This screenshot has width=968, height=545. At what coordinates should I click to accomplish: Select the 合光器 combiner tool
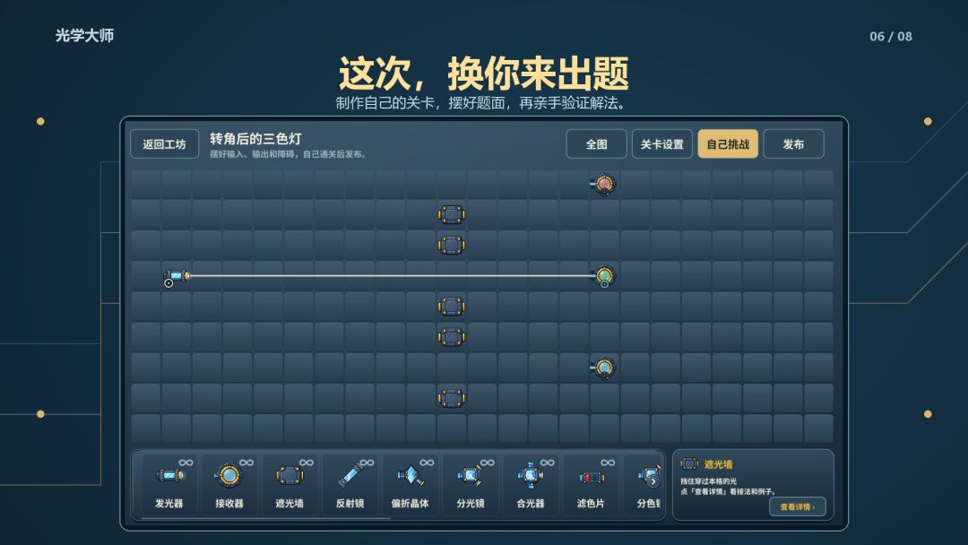click(x=531, y=485)
